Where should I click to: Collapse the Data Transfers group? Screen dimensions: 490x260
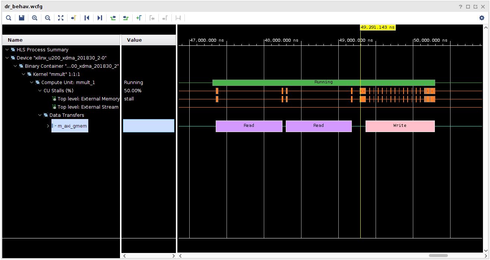[x=40, y=115]
